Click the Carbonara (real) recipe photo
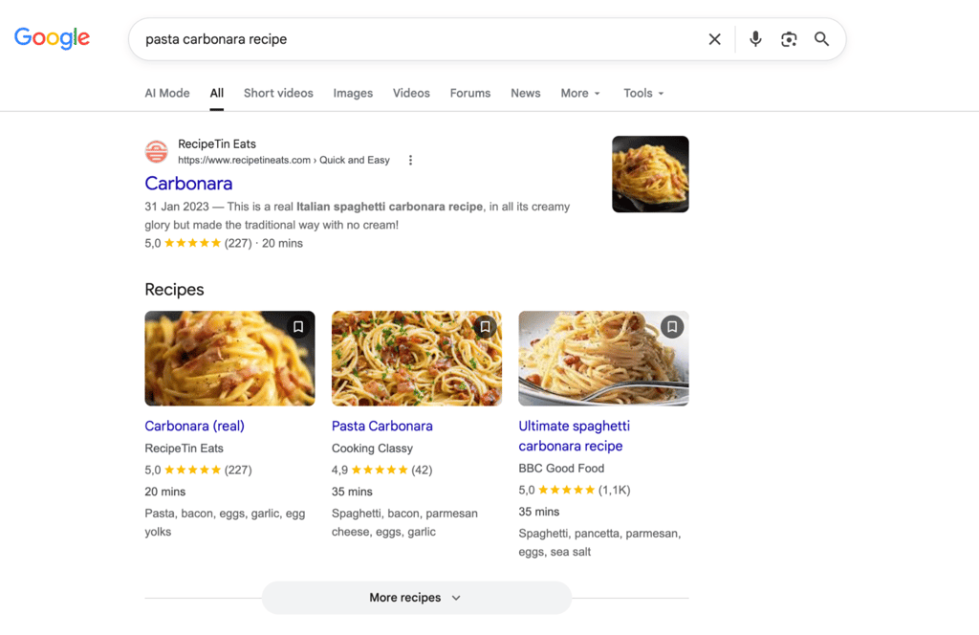 [229, 359]
